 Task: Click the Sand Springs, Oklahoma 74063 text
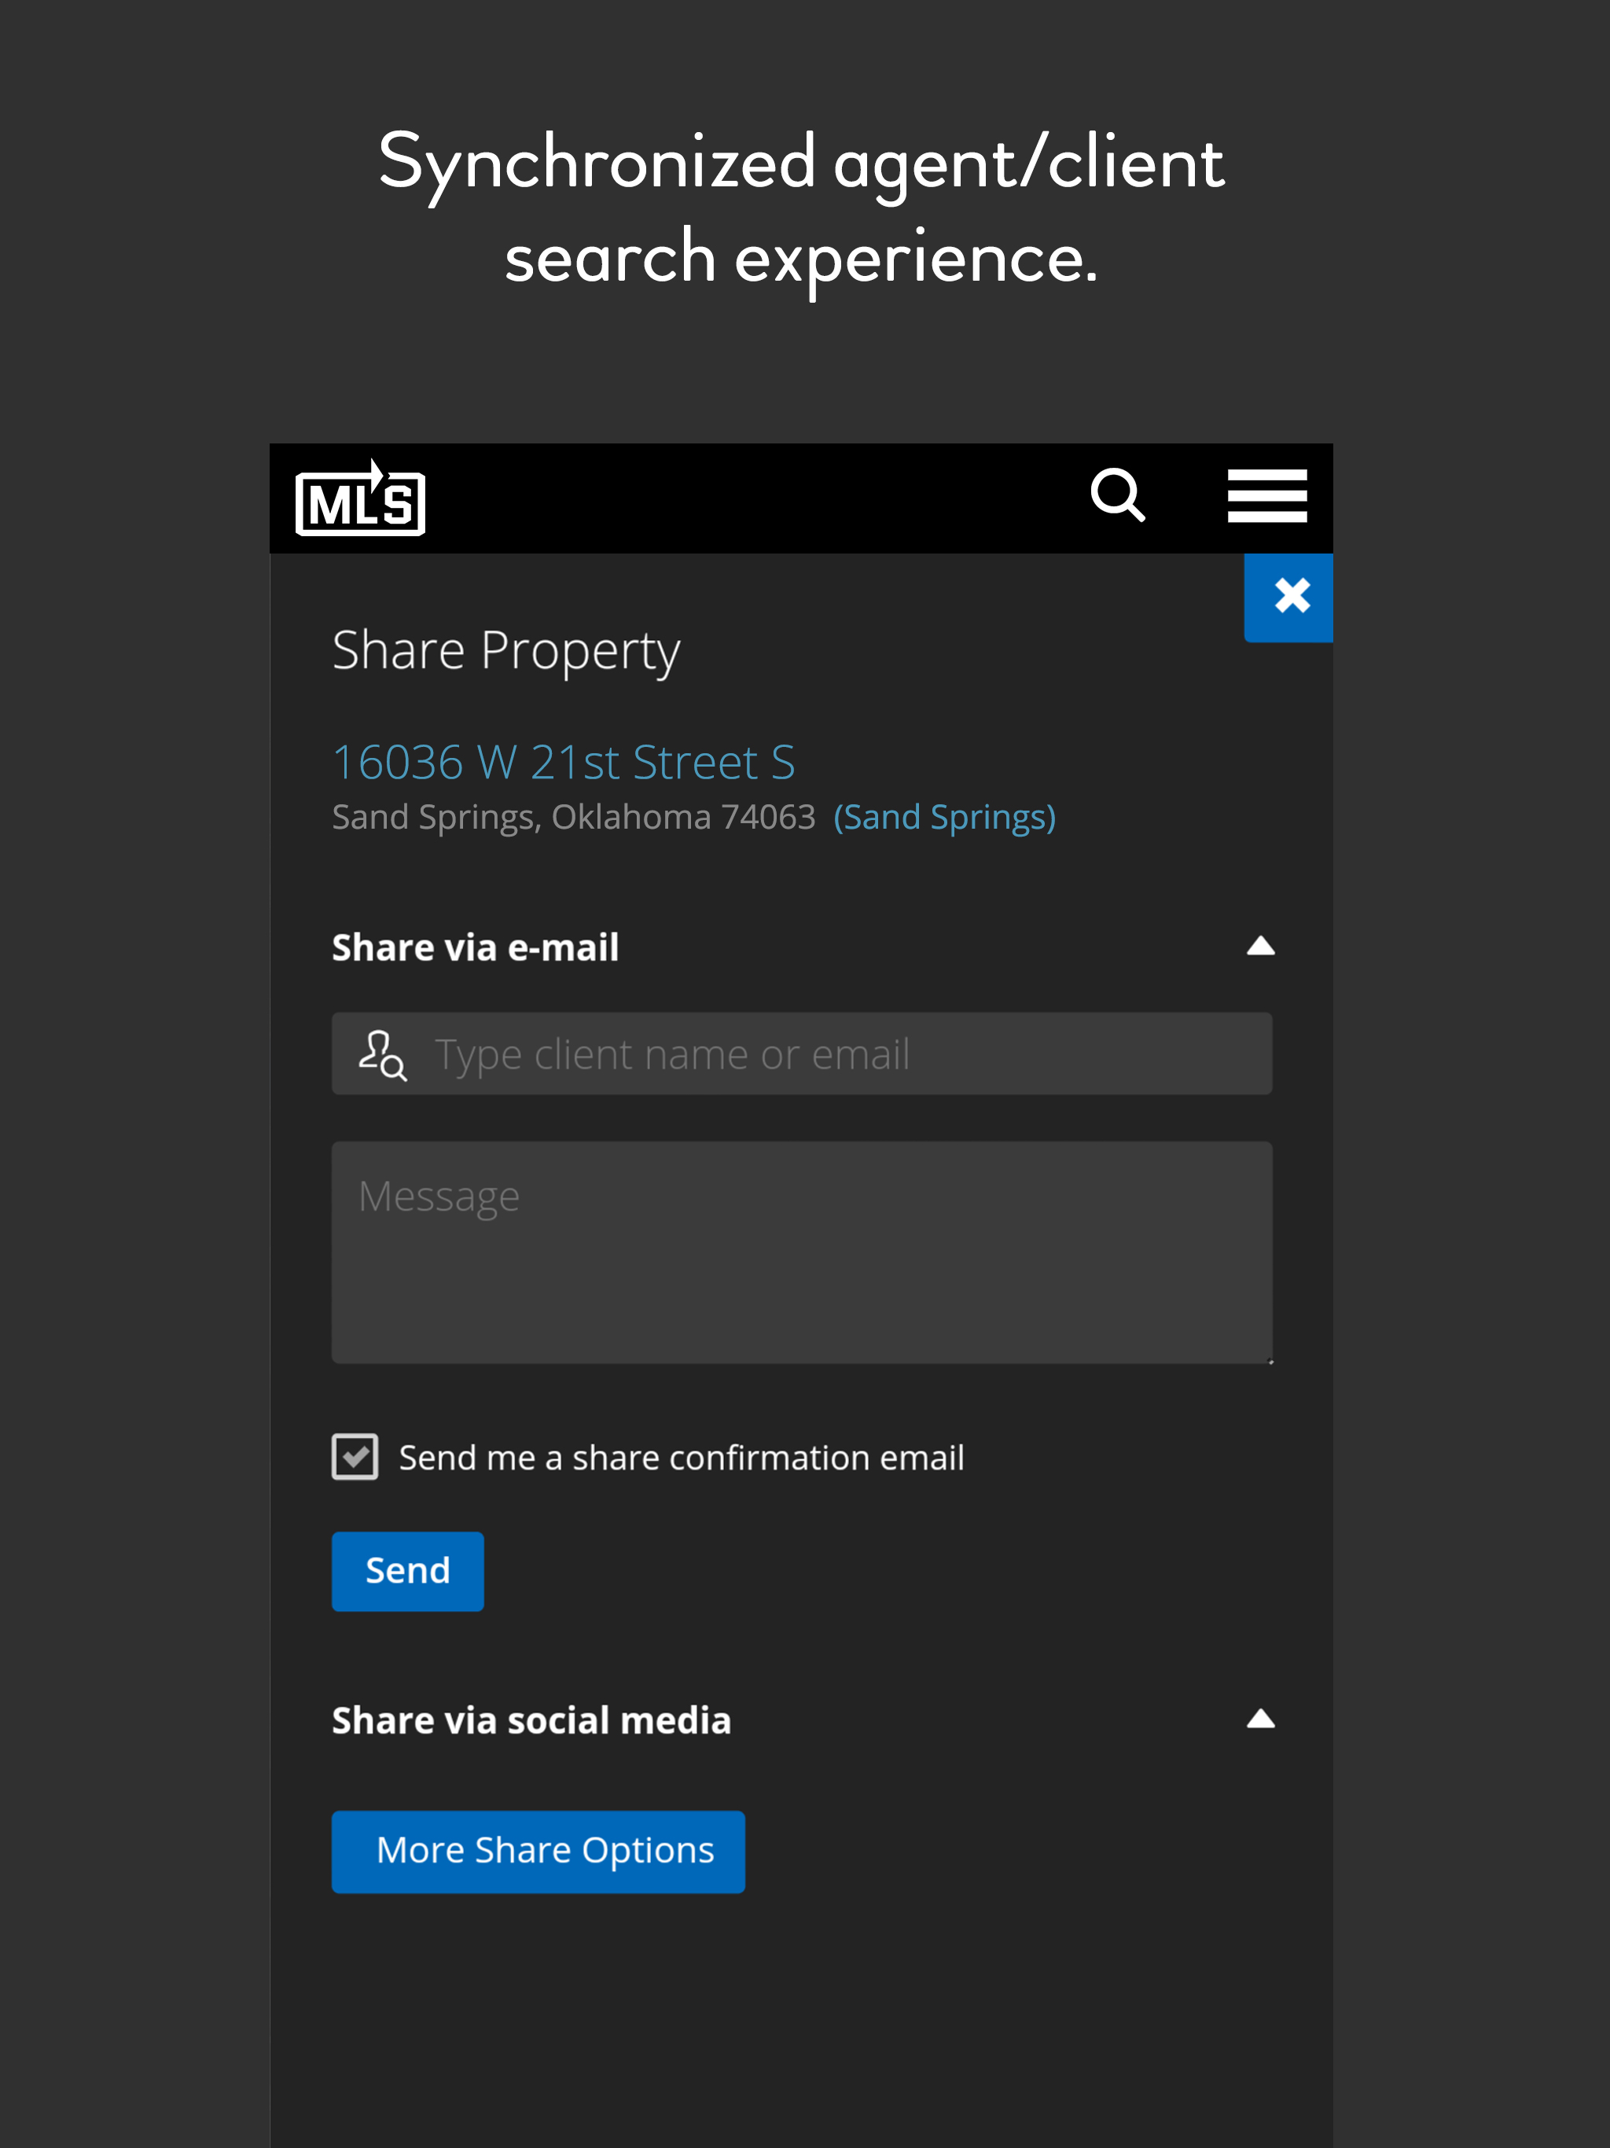tap(573, 818)
